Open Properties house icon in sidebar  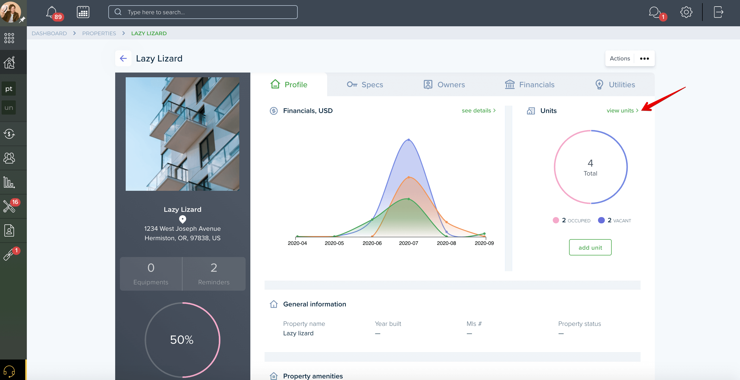[9, 62]
